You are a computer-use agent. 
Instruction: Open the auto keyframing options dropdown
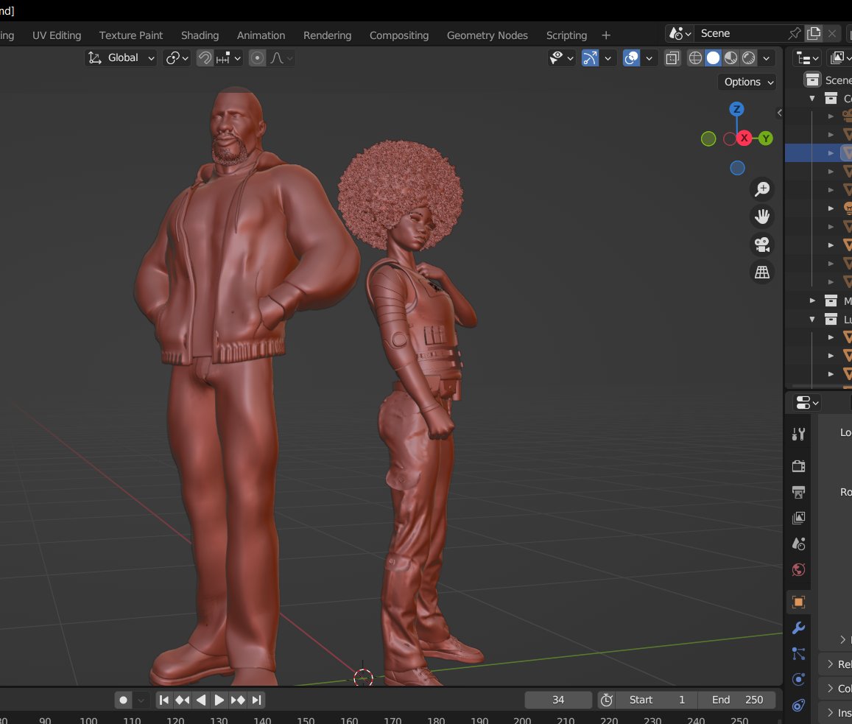(141, 700)
